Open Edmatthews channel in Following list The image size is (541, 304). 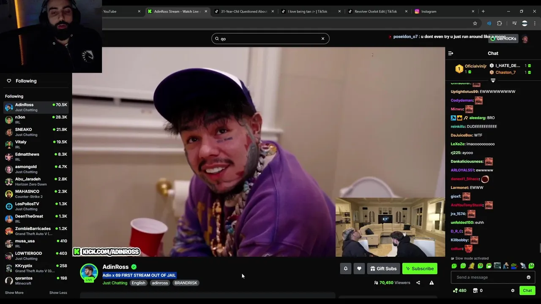36,157
